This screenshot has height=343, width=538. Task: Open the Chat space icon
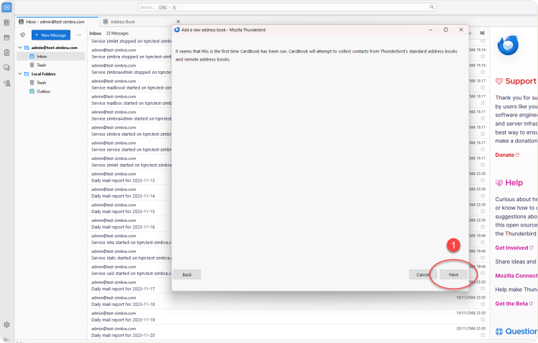[x=7, y=67]
